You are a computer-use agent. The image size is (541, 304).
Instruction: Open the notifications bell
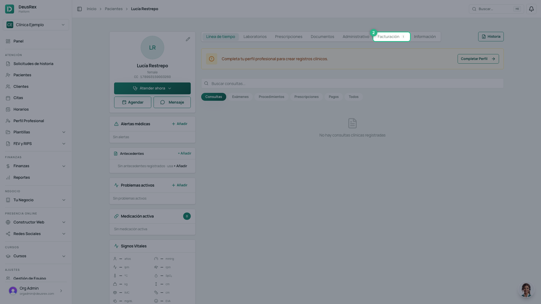531,9
